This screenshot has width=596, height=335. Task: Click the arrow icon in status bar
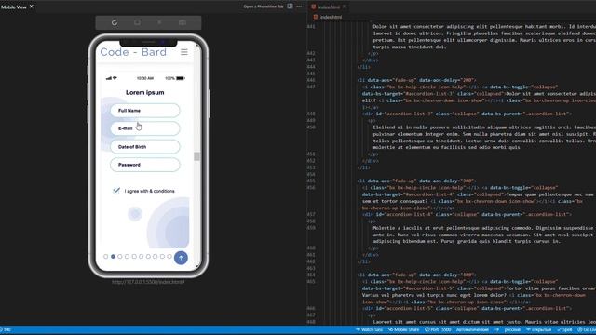(496, 329)
